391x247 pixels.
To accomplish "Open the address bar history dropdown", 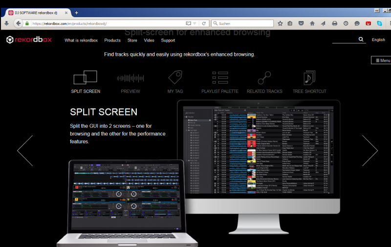I will [x=195, y=23].
